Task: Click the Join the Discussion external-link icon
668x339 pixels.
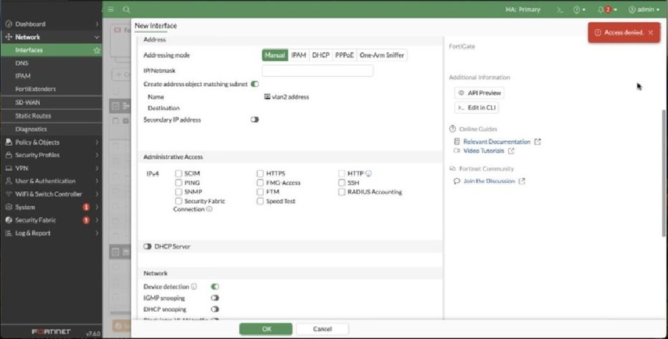Action: coord(522,181)
